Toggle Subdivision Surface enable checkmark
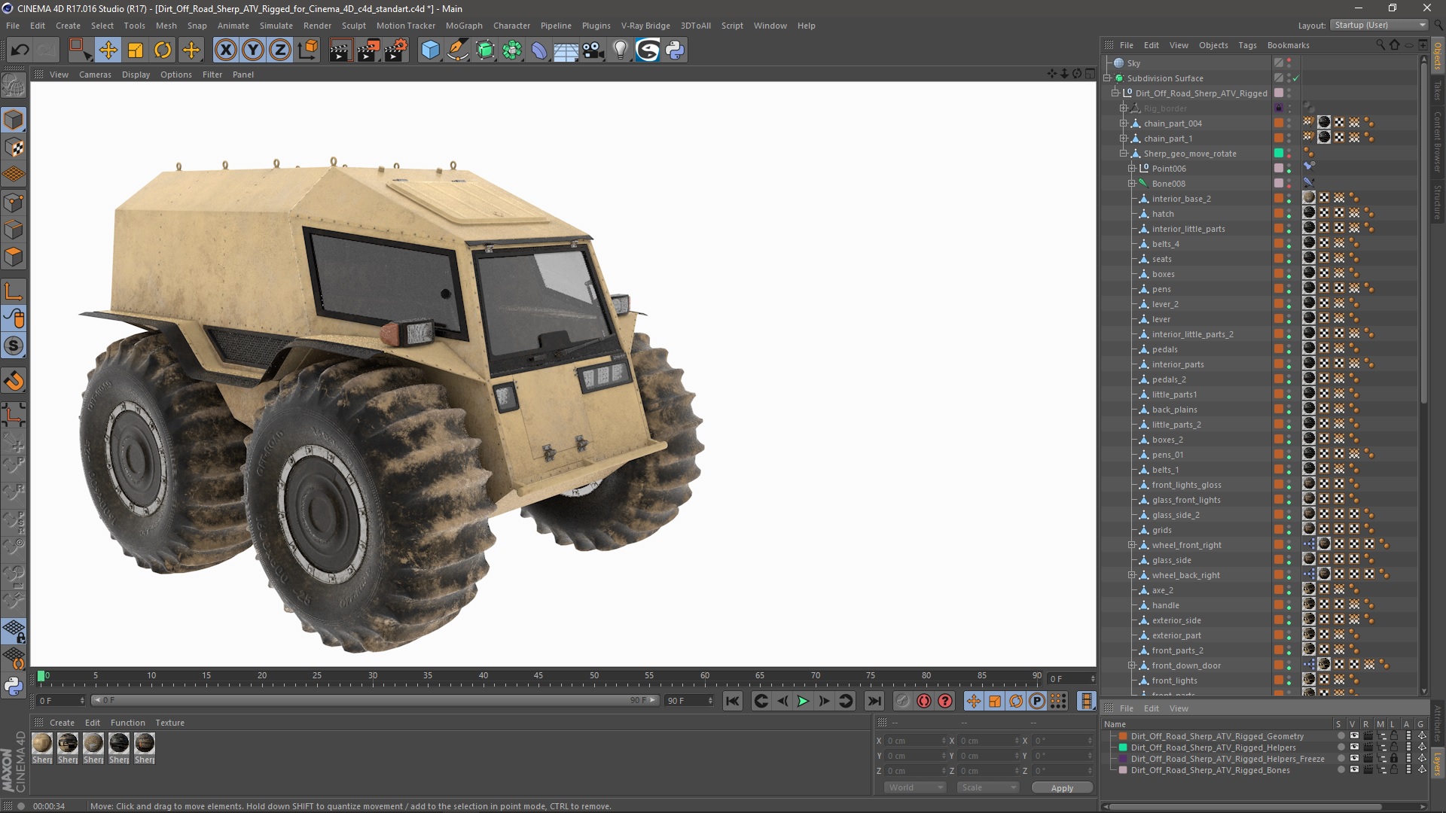1446x813 pixels. (1295, 78)
